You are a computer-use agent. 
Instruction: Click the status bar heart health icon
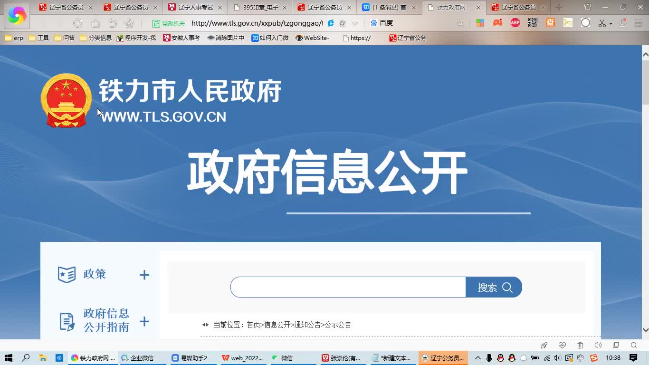pos(562,345)
